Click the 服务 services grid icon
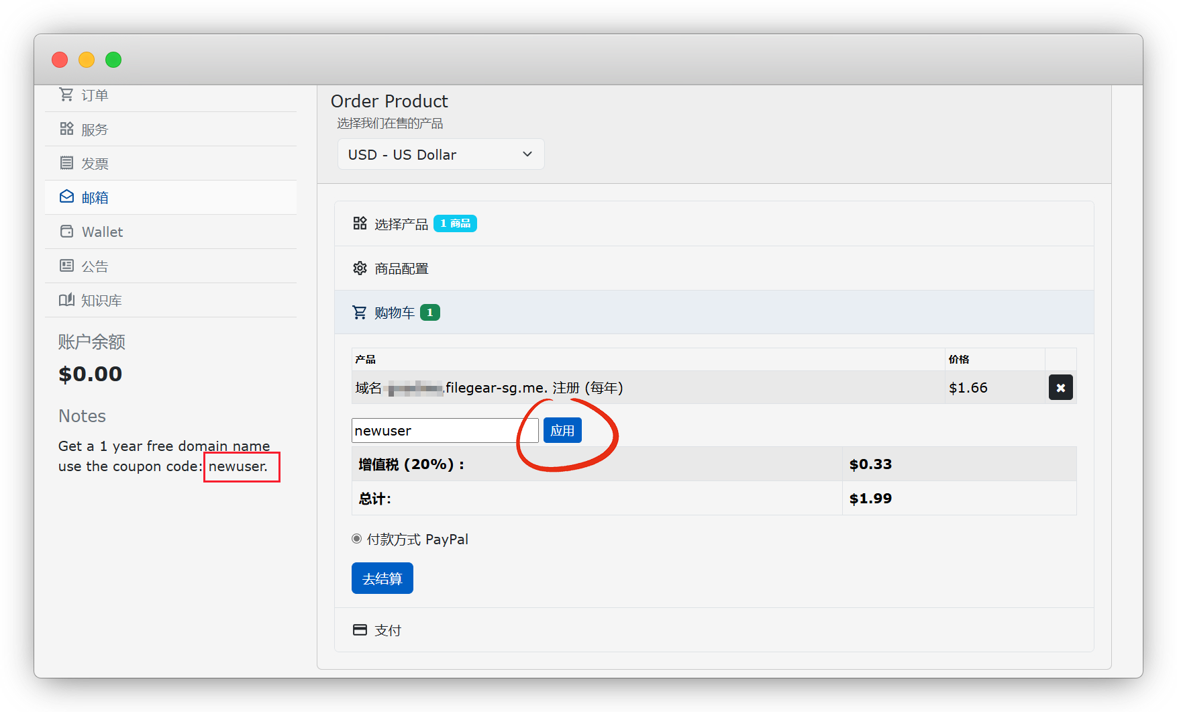The image size is (1177, 712). 66,129
